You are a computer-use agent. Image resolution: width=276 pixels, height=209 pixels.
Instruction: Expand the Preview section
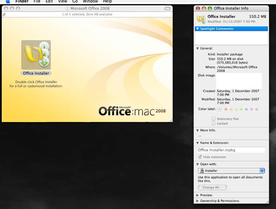tap(197, 195)
